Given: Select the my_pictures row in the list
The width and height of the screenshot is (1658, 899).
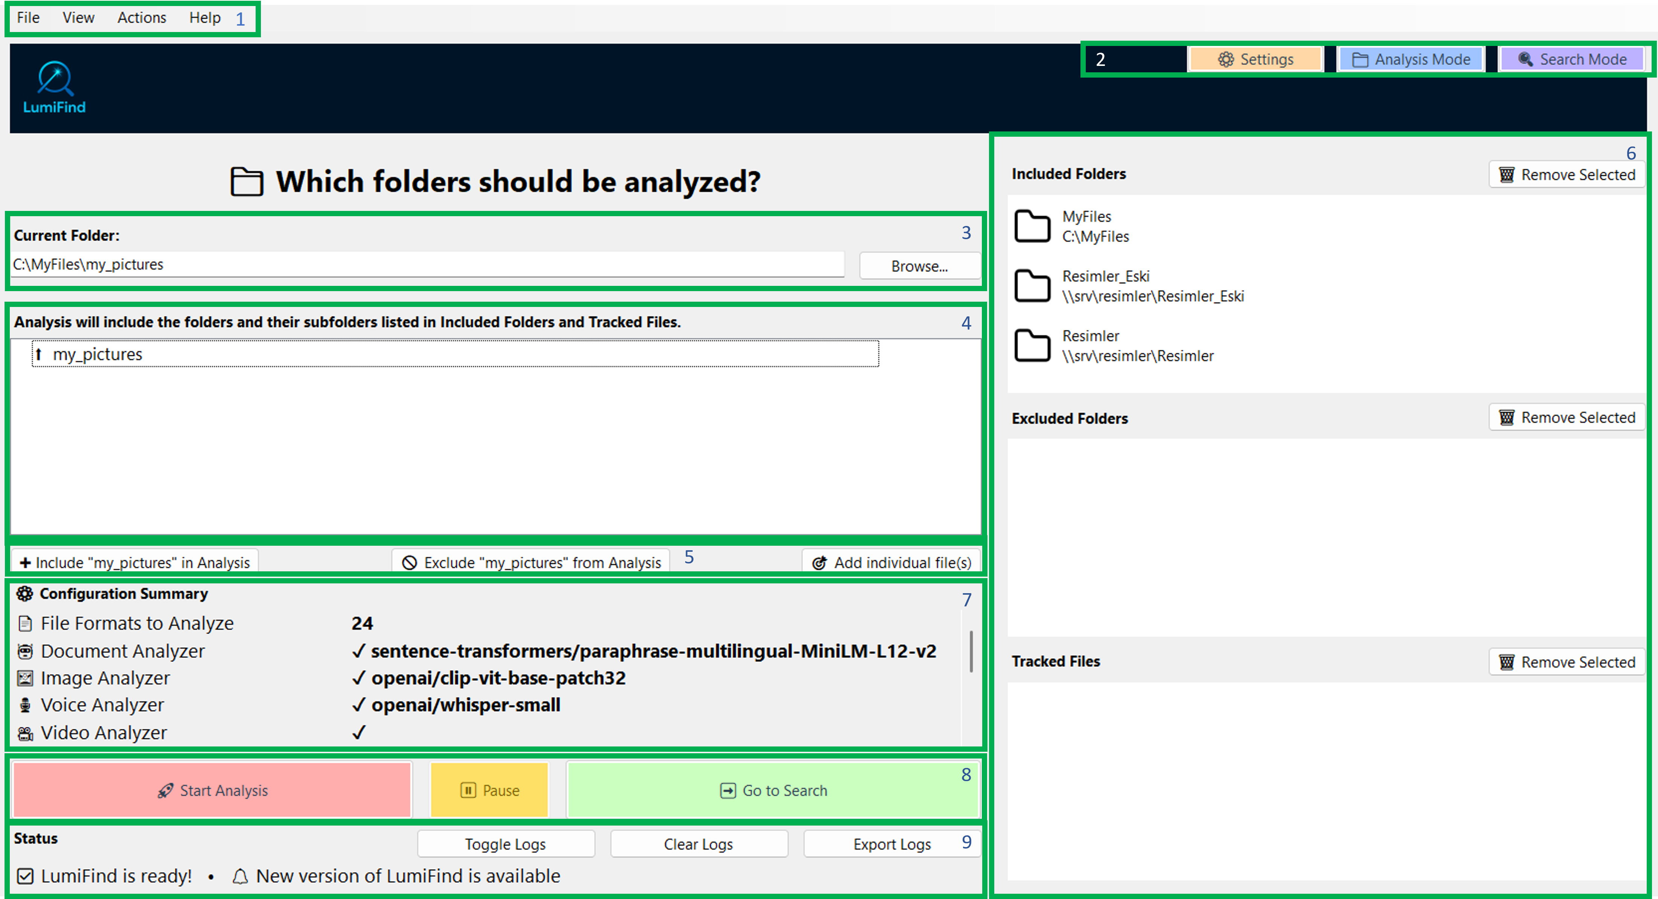Looking at the screenshot, I should [455, 354].
